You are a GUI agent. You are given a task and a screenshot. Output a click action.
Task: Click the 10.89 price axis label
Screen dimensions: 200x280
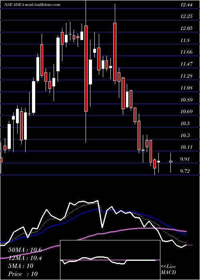(186, 100)
